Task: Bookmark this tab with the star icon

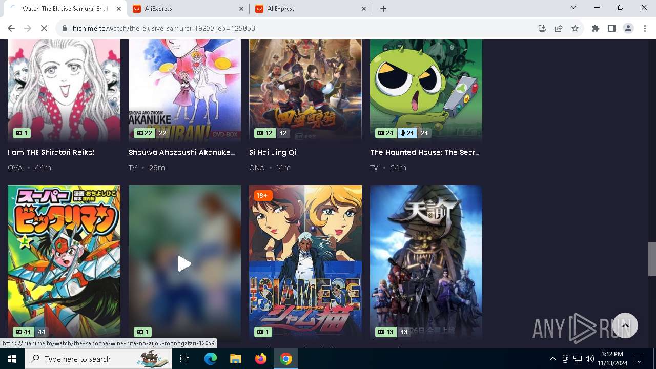Action: coord(575,28)
